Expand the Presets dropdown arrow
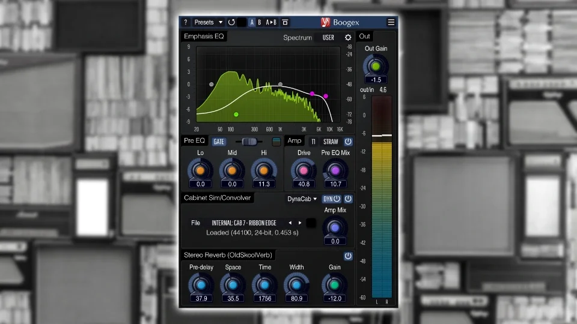The width and height of the screenshot is (577, 324). tap(221, 22)
